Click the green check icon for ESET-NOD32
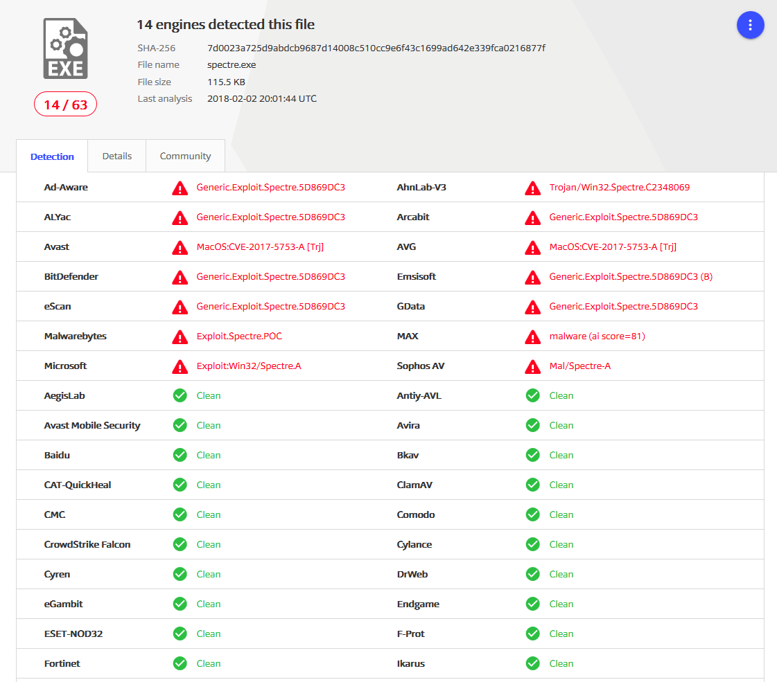The width and height of the screenshot is (777, 682). point(180,634)
